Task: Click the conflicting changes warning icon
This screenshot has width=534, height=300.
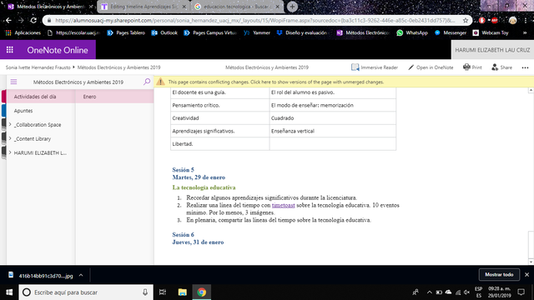Action: (160, 82)
